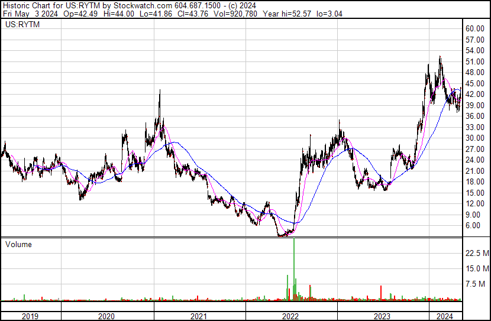This screenshot has height=321, width=491.
Task: Select the 2022 year label
Action: point(290,316)
